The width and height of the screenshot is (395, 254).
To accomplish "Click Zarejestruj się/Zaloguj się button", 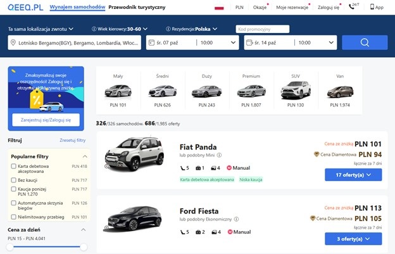I will (x=46, y=120).
